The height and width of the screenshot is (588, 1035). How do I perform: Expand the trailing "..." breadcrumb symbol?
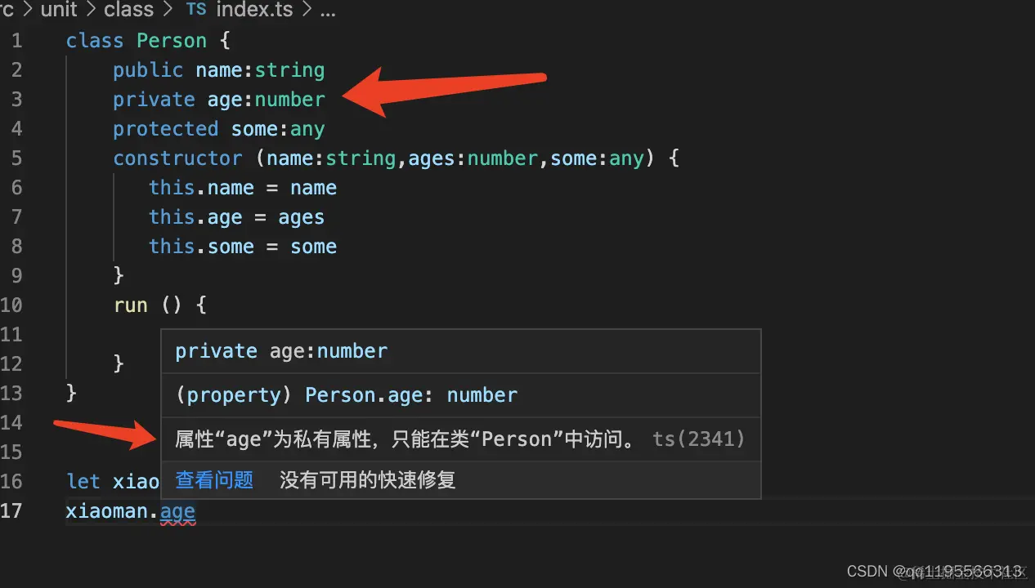328,11
